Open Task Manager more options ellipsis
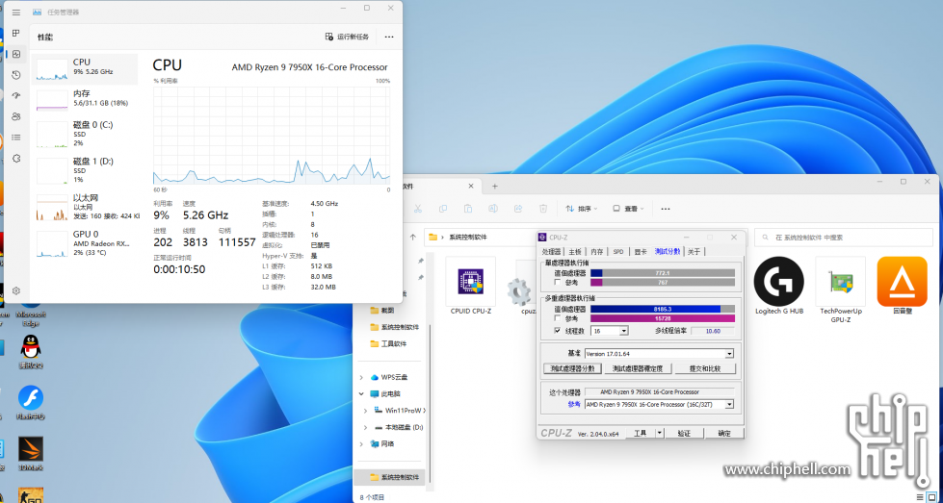Screen dimensions: 943x503 pos(389,37)
